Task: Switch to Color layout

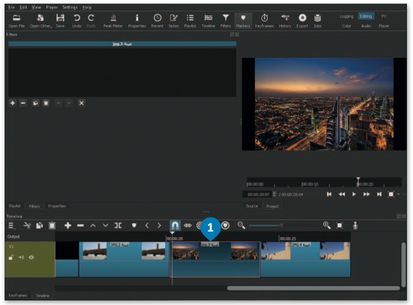Action: (346, 26)
